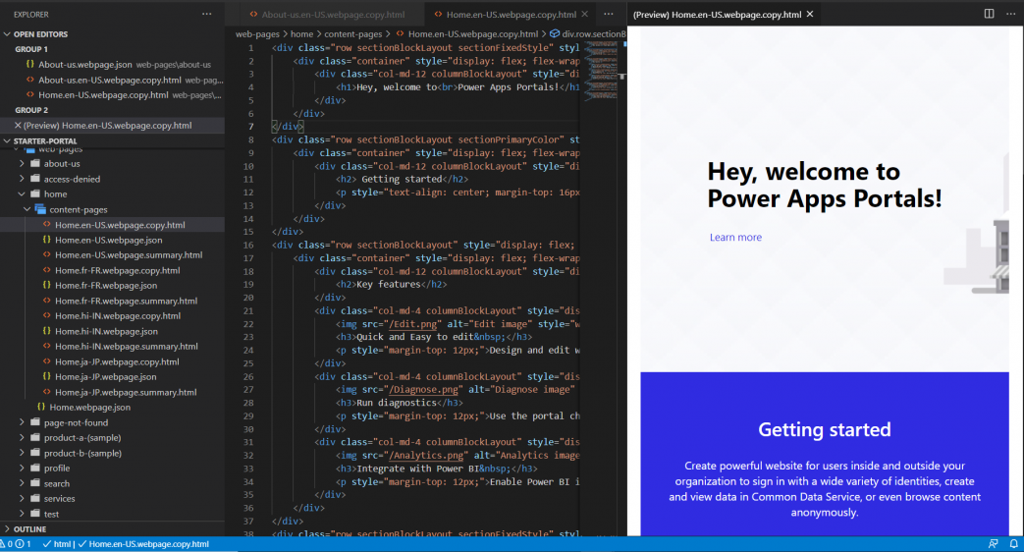The image size is (1024, 552).
Task: Collapse the home folder
Action: click(22, 194)
